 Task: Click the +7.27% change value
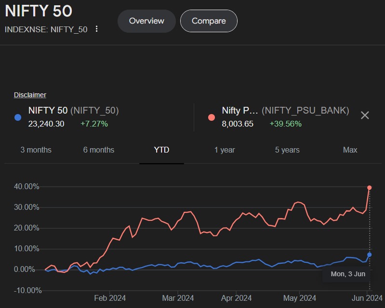(x=94, y=124)
